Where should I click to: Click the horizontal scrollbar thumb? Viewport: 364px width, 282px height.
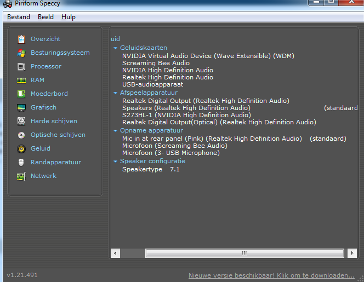244,253
